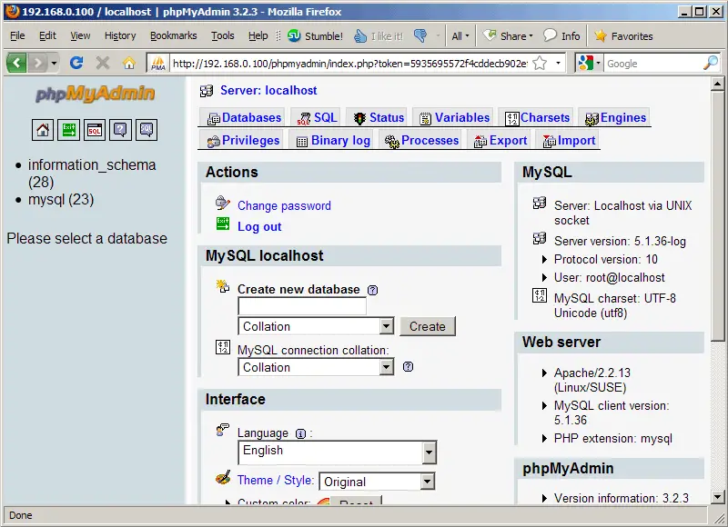Click the Create database button
Screen dimensions: 728x527
[x=428, y=326]
